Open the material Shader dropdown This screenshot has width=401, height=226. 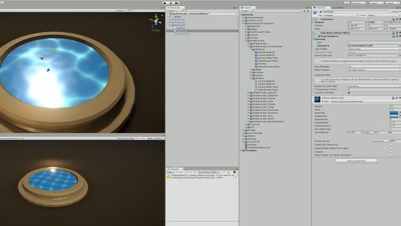click(x=365, y=102)
